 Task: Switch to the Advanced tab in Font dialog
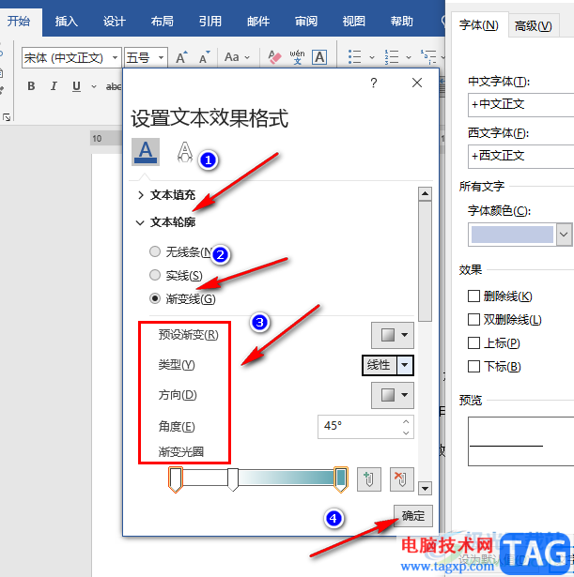(533, 25)
